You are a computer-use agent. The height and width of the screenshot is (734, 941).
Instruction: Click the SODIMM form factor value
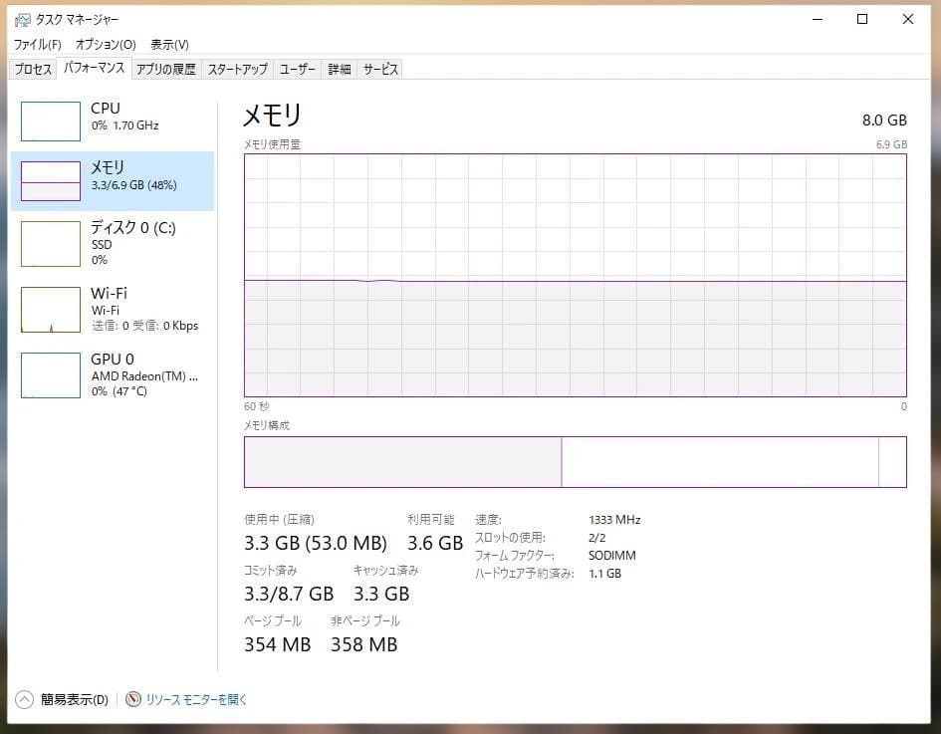coord(612,556)
